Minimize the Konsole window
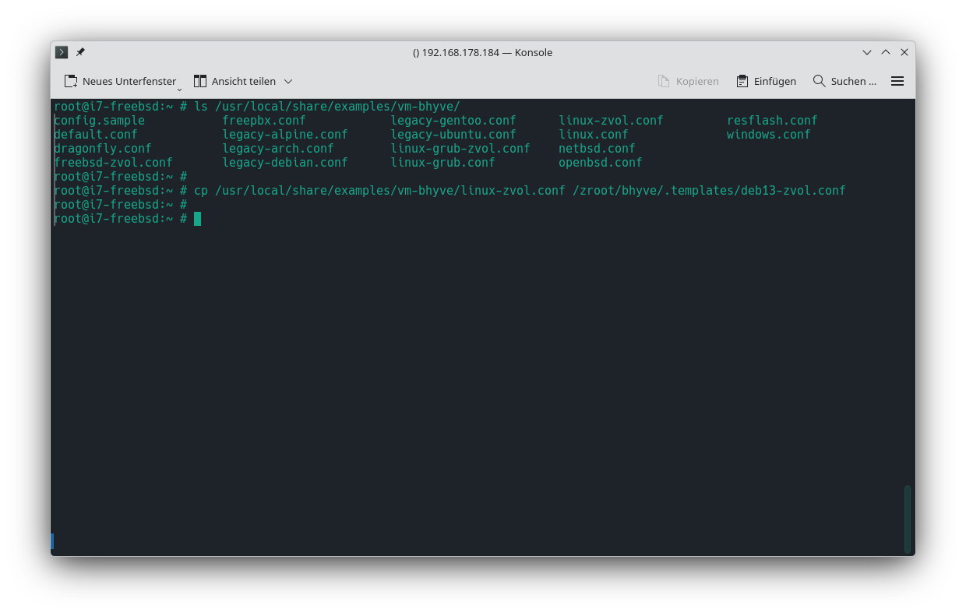Image resolution: width=966 pixels, height=616 pixels. (x=867, y=52)
